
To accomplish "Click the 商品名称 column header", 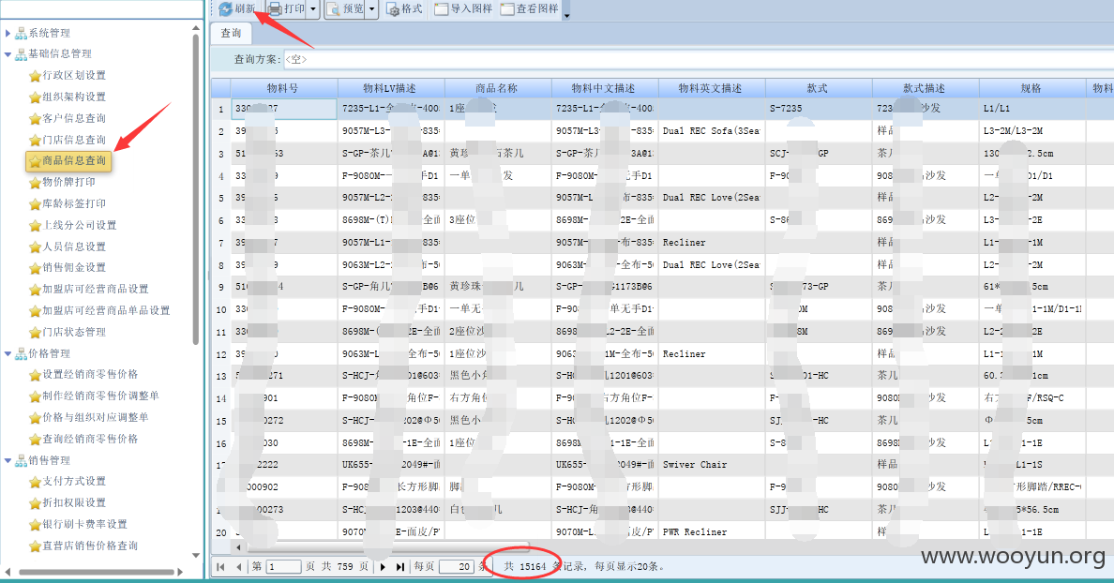I will point(497,88).
